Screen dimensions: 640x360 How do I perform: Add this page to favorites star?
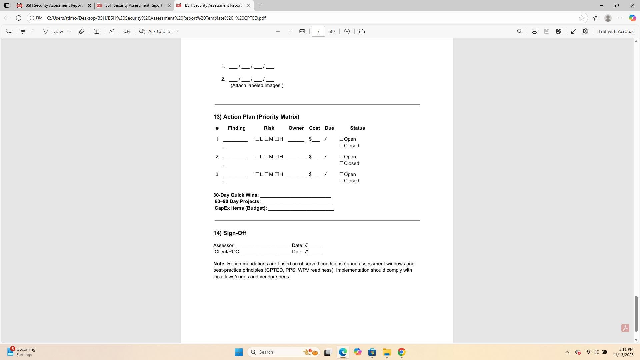coord(582,18)
